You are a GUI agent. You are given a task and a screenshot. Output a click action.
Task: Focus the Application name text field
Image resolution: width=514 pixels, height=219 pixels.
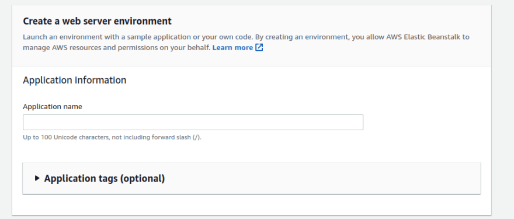click(x=193, y=122)
